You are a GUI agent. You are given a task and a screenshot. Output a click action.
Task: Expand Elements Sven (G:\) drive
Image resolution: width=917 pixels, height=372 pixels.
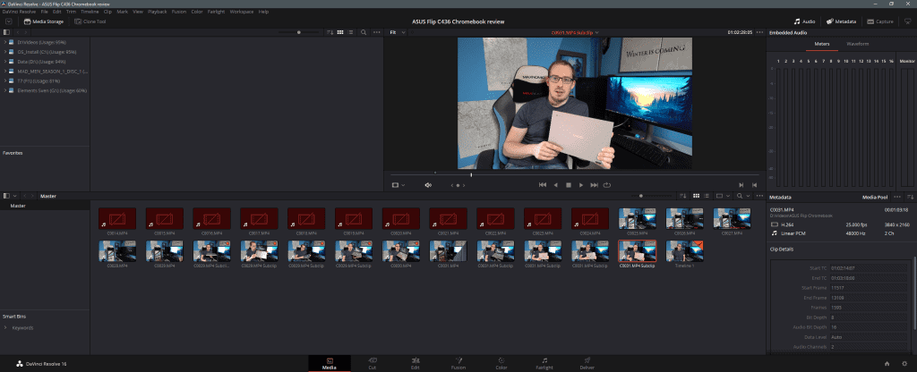point(5,90)
